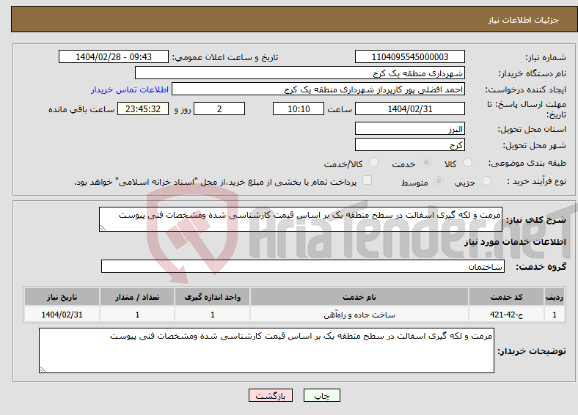Select the خدمت radio button

coord(426,163)
